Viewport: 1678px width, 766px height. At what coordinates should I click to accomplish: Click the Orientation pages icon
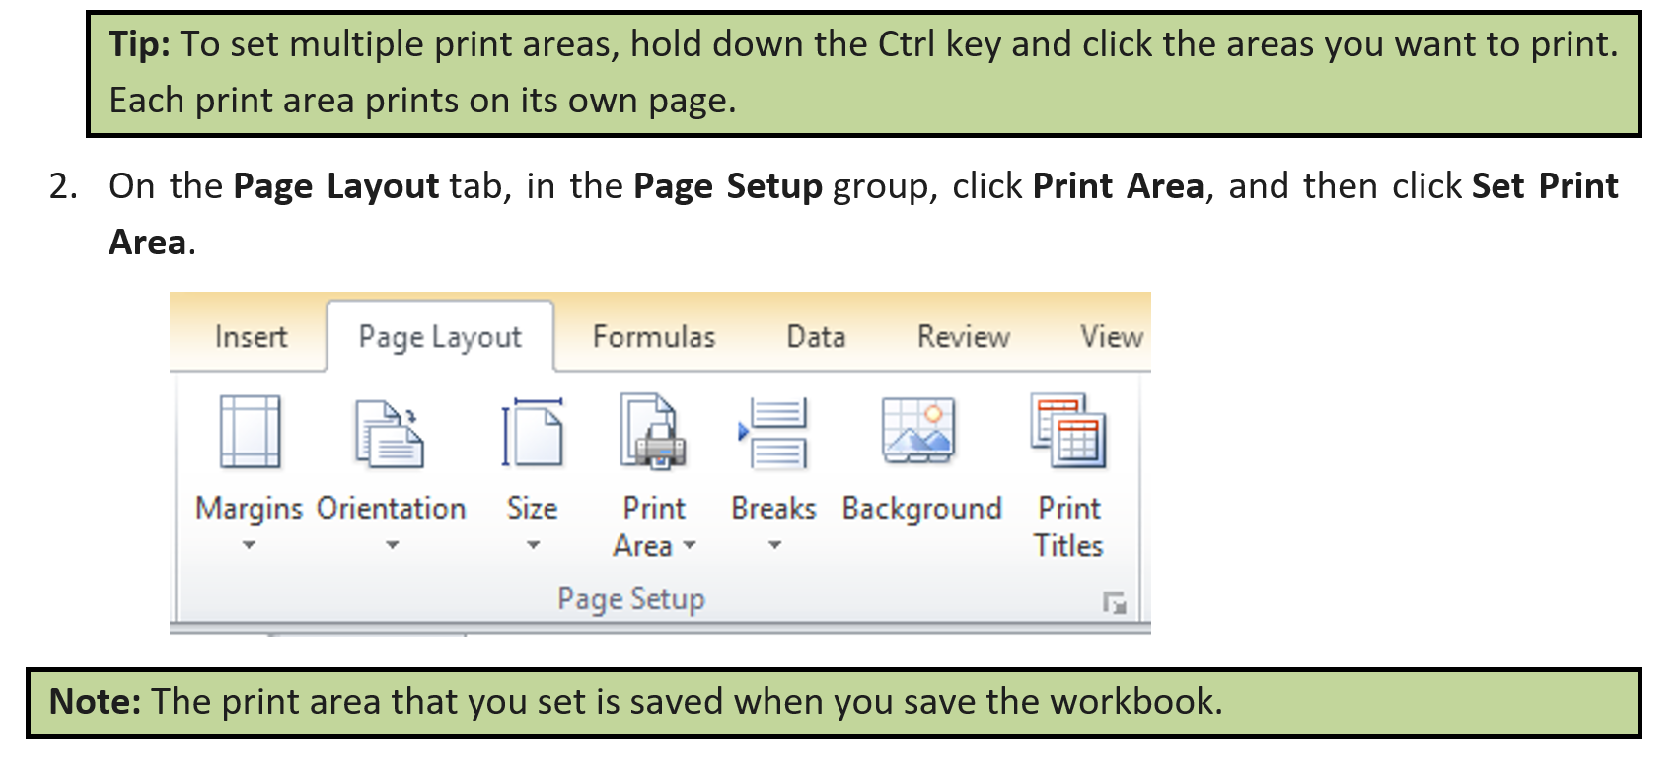point(390,433)
